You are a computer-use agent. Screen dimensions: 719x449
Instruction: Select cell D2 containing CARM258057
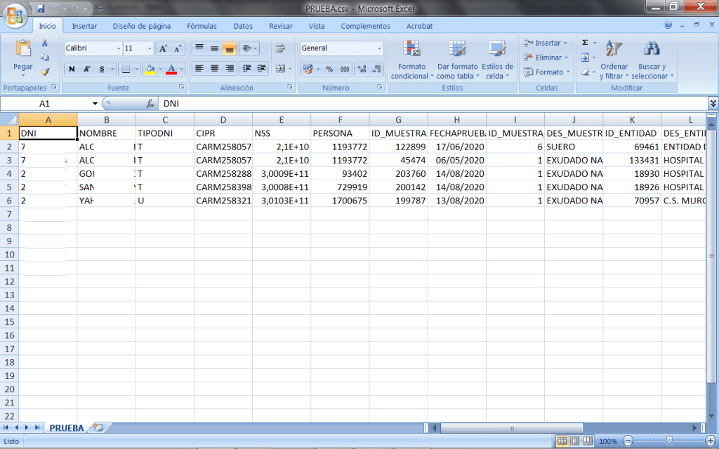(x=223, y=147)
